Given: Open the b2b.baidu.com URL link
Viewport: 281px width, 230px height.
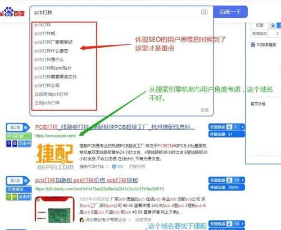Looking at the screenshot, I should [99, 189].
